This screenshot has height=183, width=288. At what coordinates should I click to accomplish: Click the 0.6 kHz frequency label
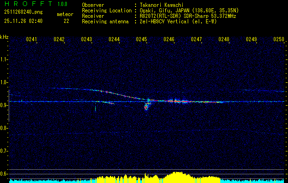click(x=4, y=174)
